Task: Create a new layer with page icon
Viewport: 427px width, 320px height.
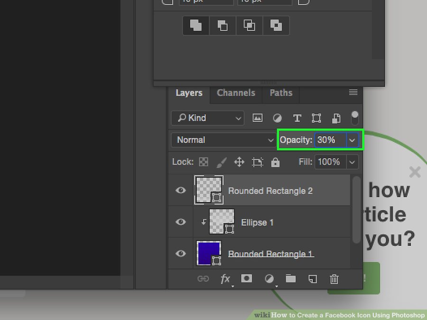Action: (313, 279)
